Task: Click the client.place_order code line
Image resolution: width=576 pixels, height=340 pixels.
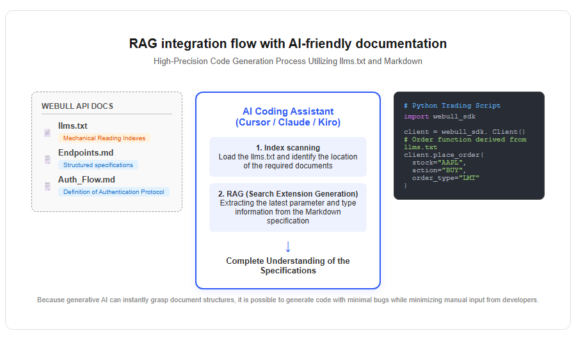Action: (x=444, y=155)
